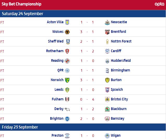Click the Cardiff bluebird crest
Image resolution: width=166 pixels, height=139 pixels.
107,51
